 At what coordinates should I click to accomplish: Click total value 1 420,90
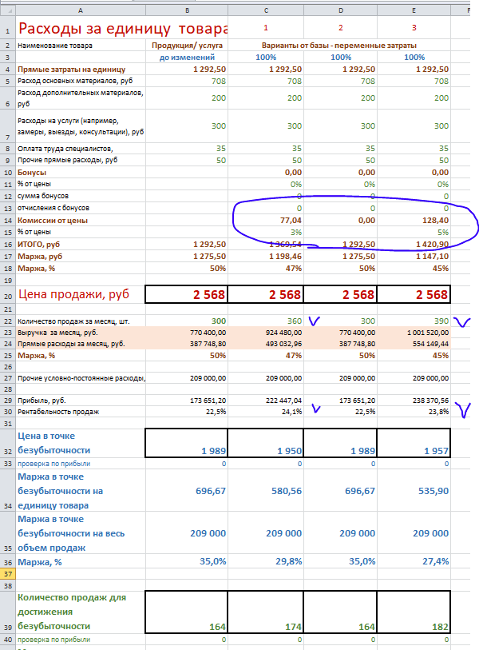pyautogui.click(x=433, y=245)
